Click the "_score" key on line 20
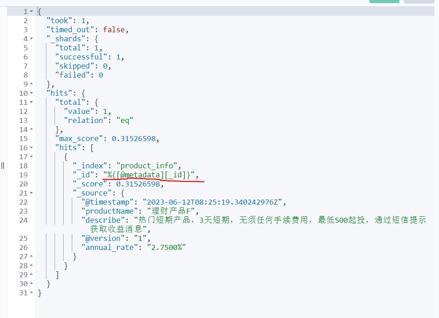439x318 pixels. click(x=90, y=184)
